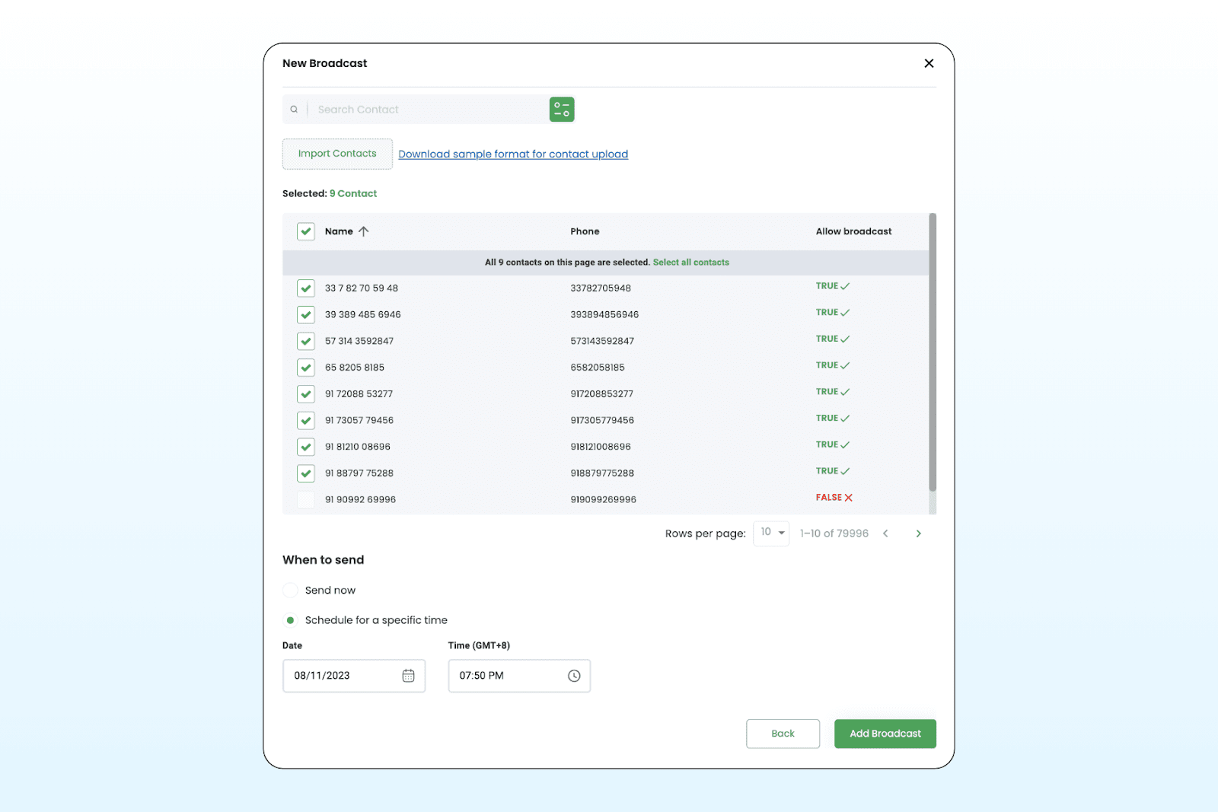Image resolution: width=1218 pixels, height=812 pixels.
Task: Uncheck contact 91 72088 53277
Action: click(x=306, y=393)
